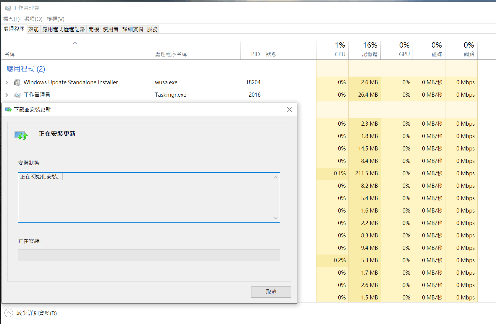The image size is (496, 324).
Task: Click PID 18204 cell
Action: (x=253, y=82)
